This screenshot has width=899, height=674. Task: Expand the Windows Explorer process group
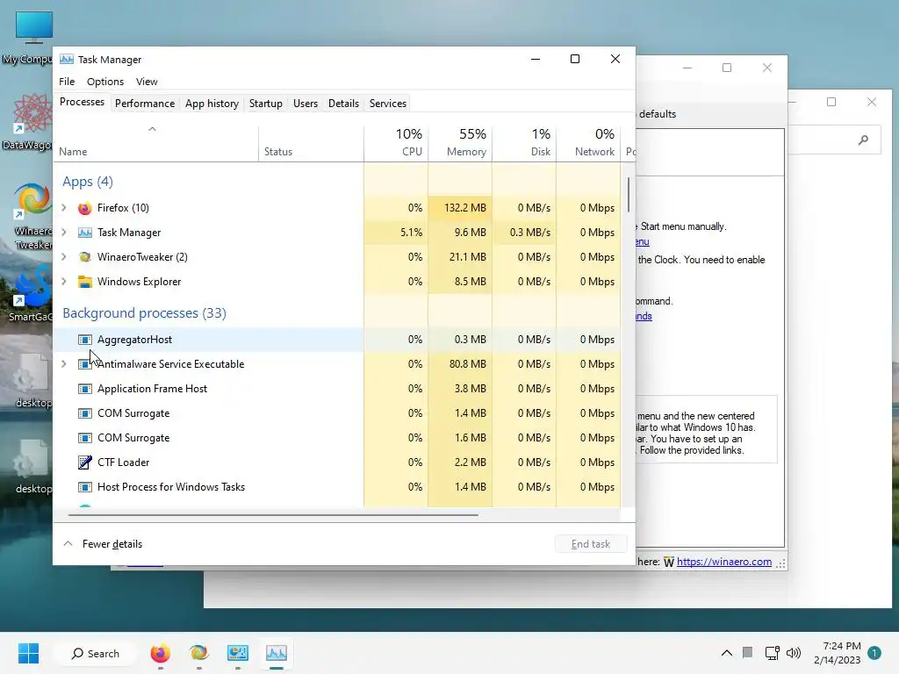[x=64, y=282]
